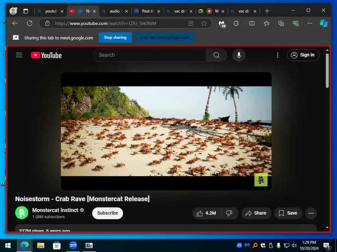Dislike the Crab Rave video
The image size is (337, 252).
[x=229, y=213]
